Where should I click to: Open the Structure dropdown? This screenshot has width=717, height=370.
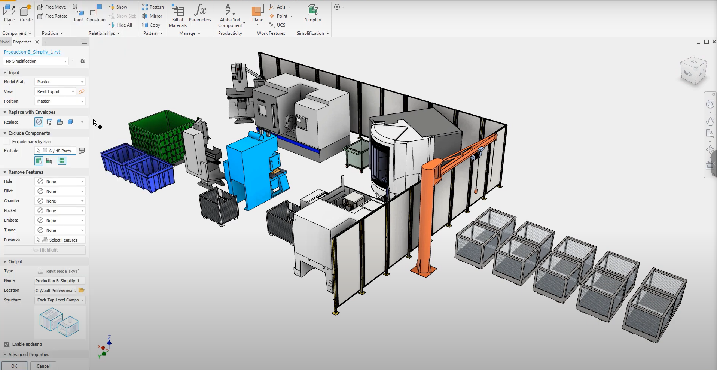click(60, 300)
